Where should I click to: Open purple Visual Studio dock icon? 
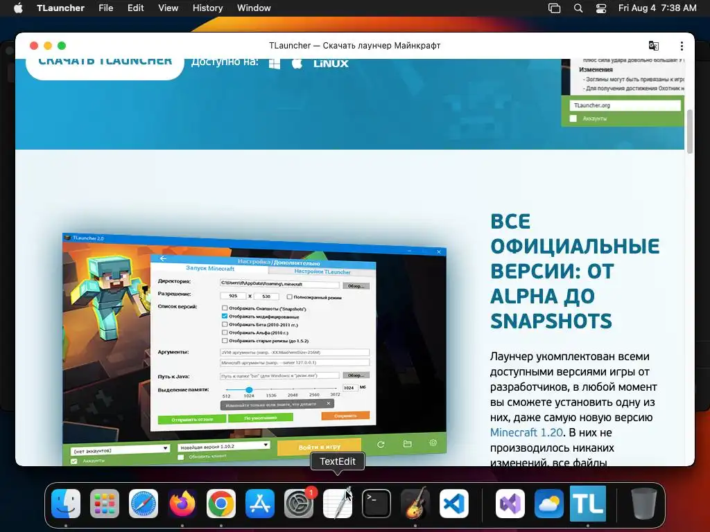coord(510,504)
